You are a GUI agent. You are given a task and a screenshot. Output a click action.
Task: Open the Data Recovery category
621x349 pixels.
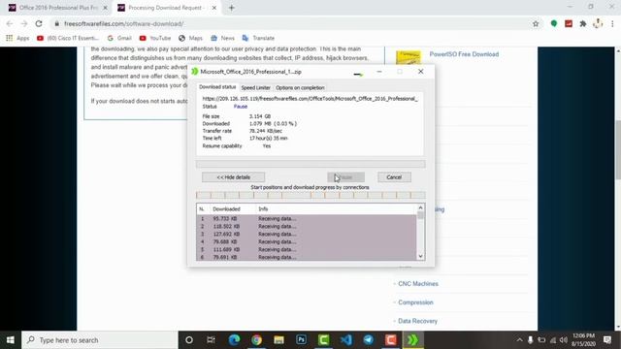(417, 321)
